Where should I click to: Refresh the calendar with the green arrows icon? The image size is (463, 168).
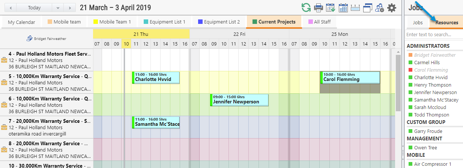[x=306, y=8]
